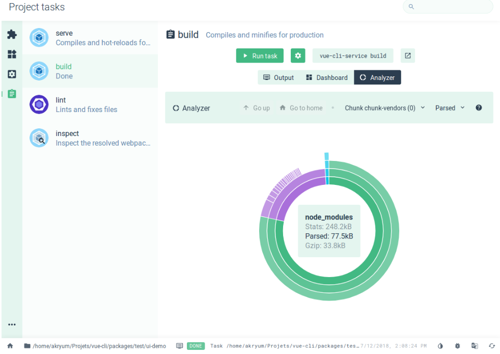
Task: Switch to the Output tab
Action: 279,77
